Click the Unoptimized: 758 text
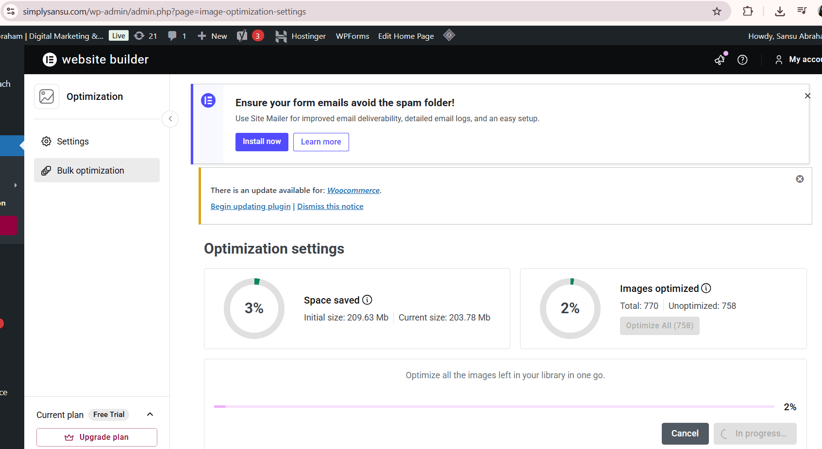Viewport: 822px width, 449px height. (702, 306)
